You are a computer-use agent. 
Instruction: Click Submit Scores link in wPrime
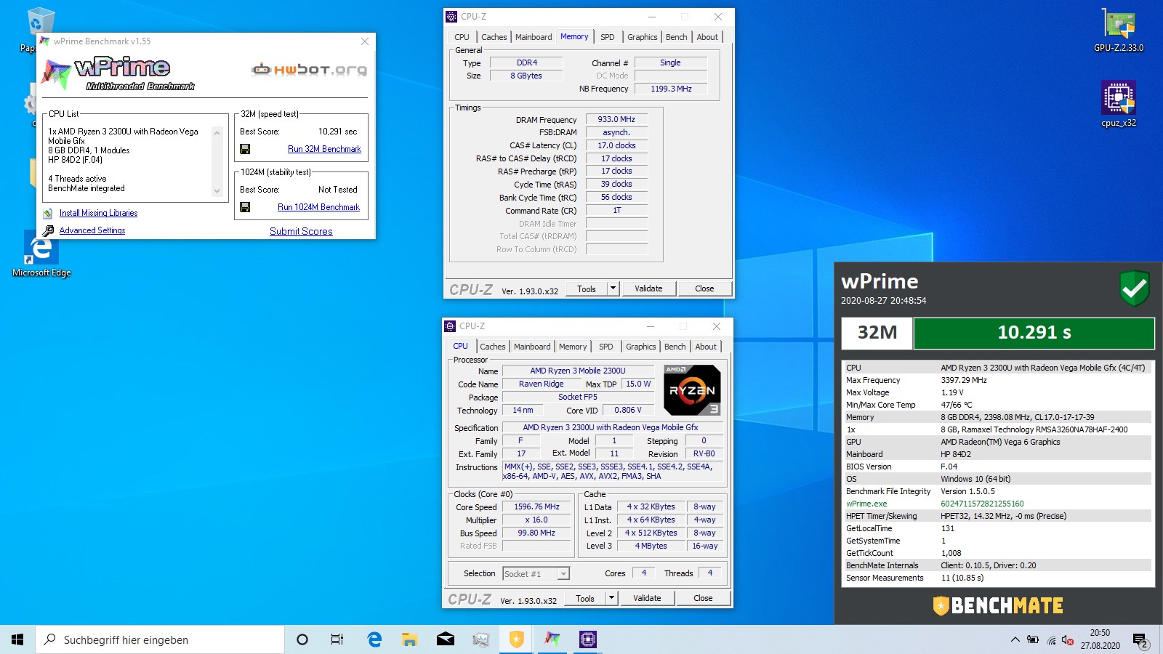[301, 231]
